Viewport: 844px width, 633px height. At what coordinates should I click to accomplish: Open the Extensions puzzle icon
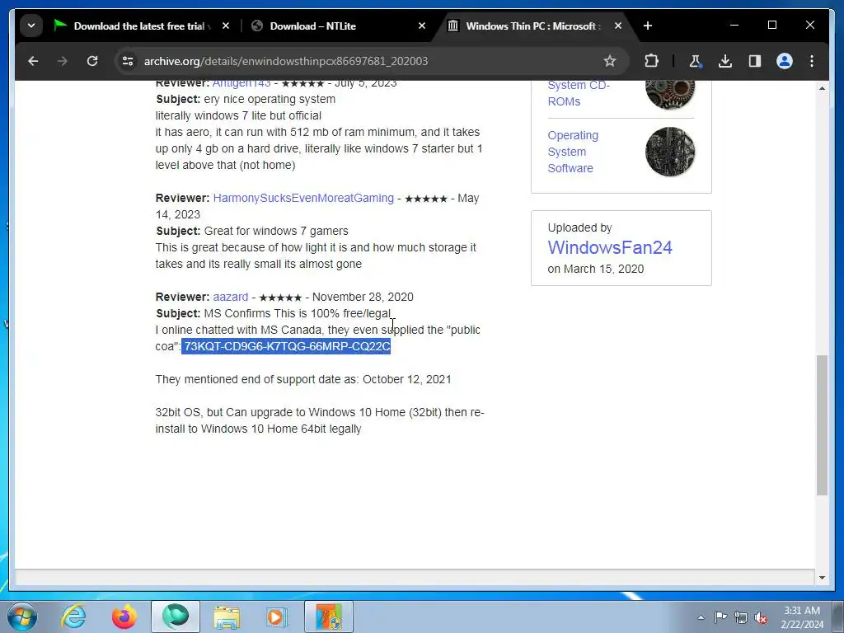[651, 61]
